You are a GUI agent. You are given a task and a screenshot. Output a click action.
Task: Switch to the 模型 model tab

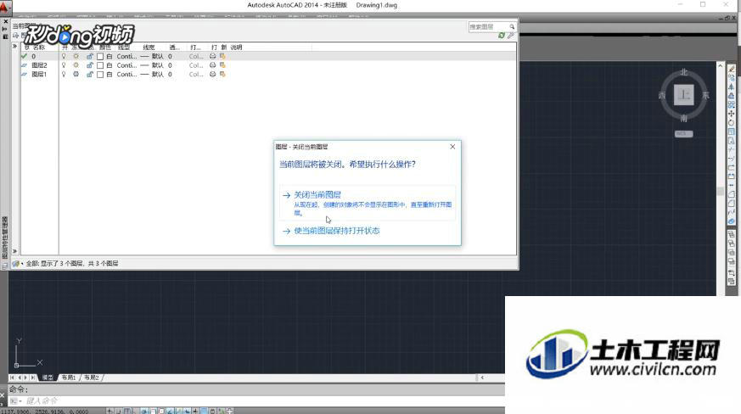click(x=48, y=378)
